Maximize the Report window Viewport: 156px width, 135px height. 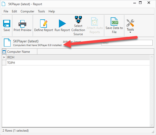(x=140, y=3)
